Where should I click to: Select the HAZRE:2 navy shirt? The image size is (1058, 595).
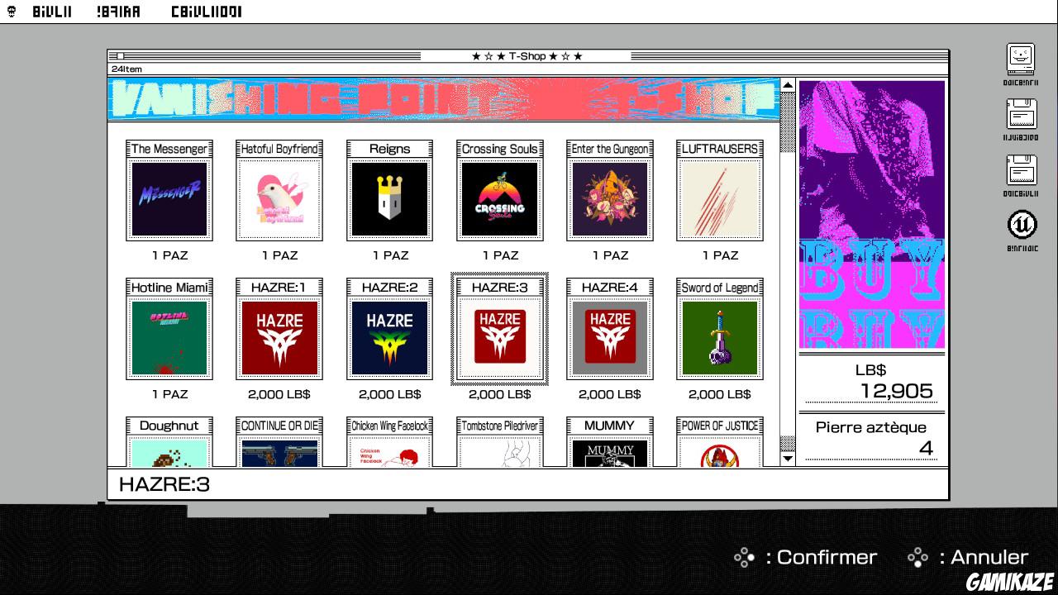click(x=389, y=338)
